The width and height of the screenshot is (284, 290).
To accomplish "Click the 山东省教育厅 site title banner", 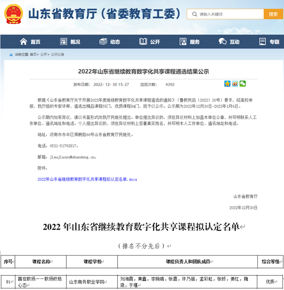I will [104, 14].
